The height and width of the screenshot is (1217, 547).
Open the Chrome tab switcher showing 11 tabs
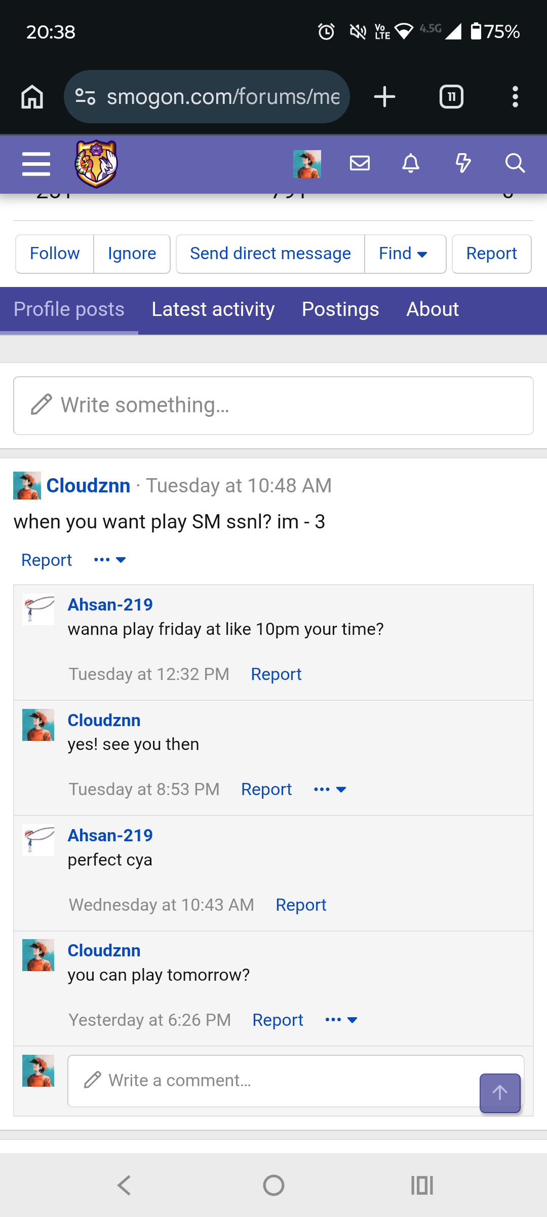coord(451,96)
